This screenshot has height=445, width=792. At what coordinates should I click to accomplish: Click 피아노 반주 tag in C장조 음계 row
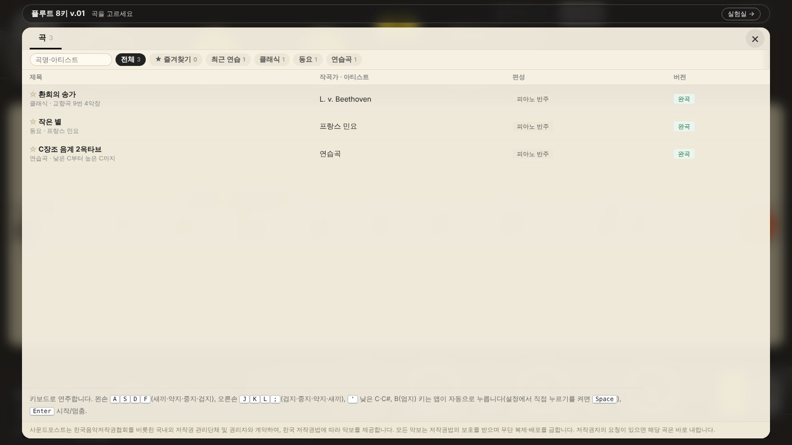click(x=533, y=154)
